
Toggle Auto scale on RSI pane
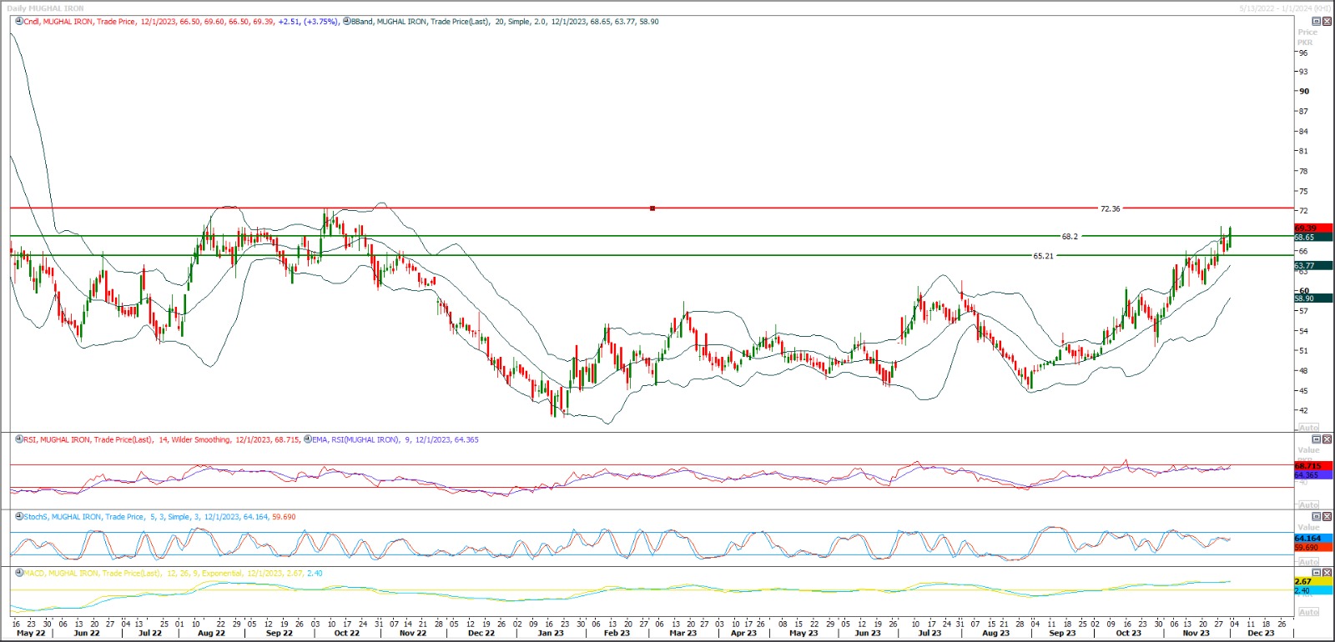[x=1308, y=504]
